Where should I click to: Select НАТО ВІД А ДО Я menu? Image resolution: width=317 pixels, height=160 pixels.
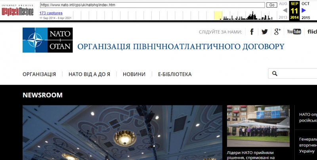coord(89,74)
